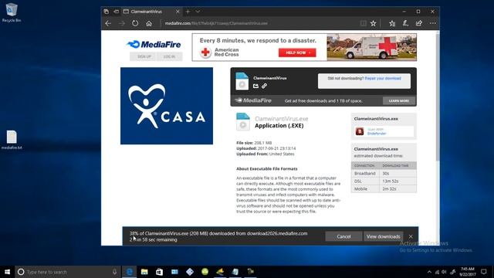
Task: Open the American Red Cross banner ad image
Action: tap(304, 47)
